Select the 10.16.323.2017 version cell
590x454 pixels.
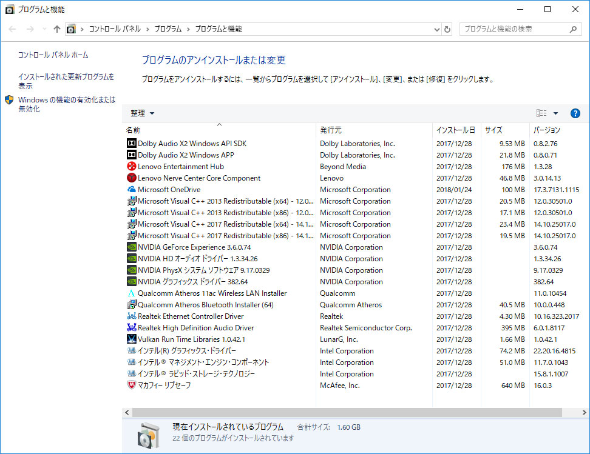pos(556,316)
